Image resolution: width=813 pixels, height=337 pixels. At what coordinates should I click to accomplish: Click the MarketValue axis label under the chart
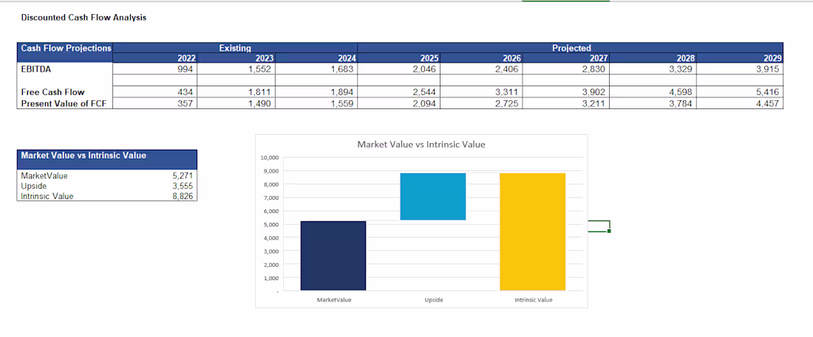333,300
